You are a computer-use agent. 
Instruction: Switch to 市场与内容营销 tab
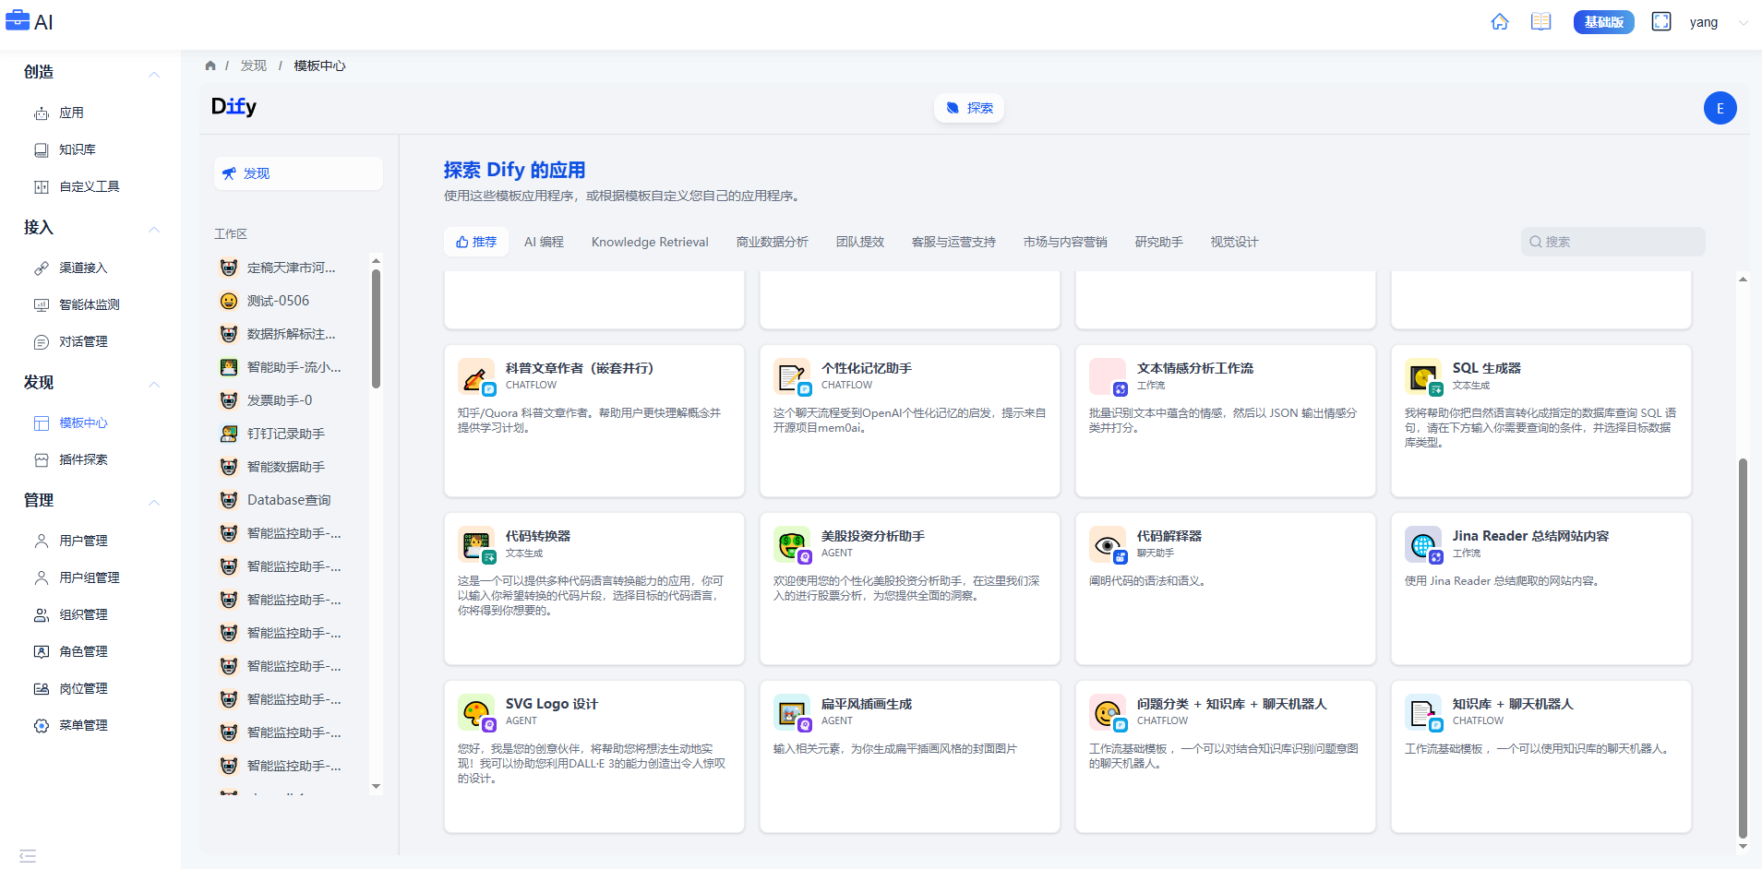coord(1064,242)
